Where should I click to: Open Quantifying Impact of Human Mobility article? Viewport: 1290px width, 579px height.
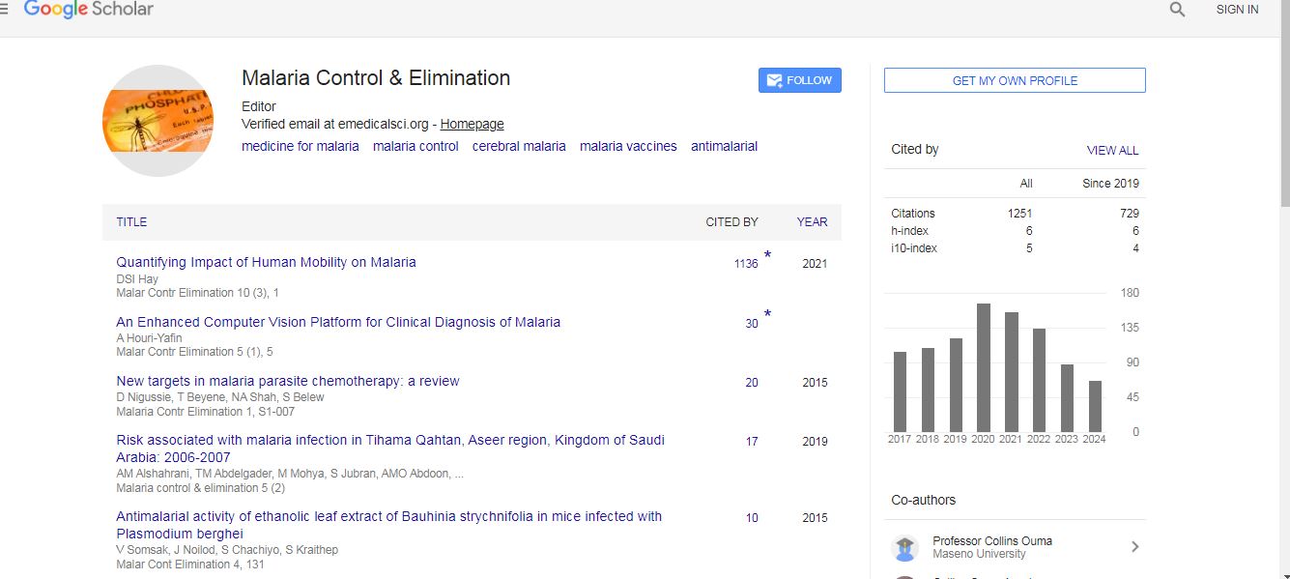tap(266, 262)
